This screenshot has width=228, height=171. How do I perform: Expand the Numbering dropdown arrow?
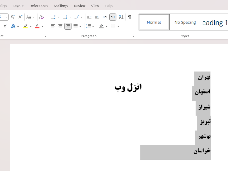[x=70, y=17]
